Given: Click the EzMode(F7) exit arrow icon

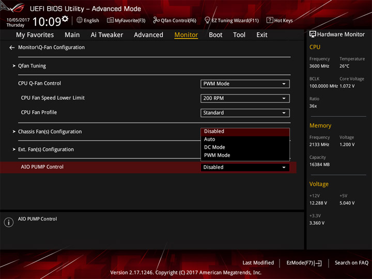Looking at the screenshot, I should click(318, 263).
